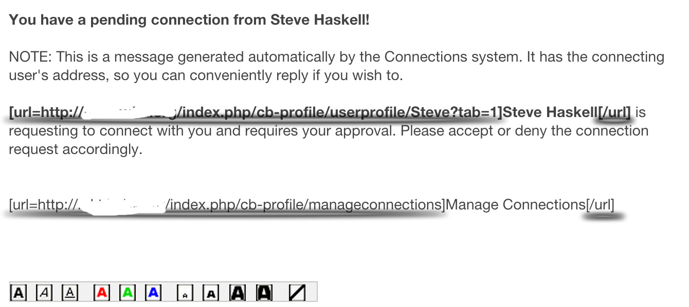Select the small font size A icon
Viewport: 689px width, 307px height.
211,293
